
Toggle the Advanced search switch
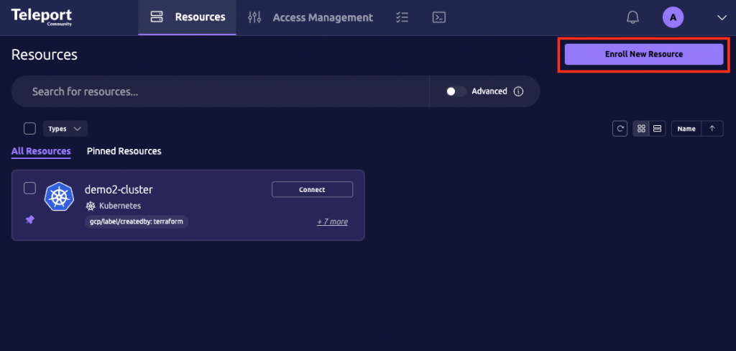(456, 91)
